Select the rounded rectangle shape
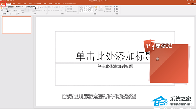Viewport: 196px width, 109px height. coord(82,9)
